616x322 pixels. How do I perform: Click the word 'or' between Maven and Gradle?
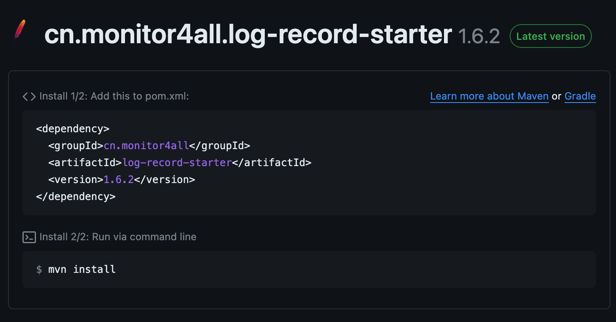click(556, 97)
